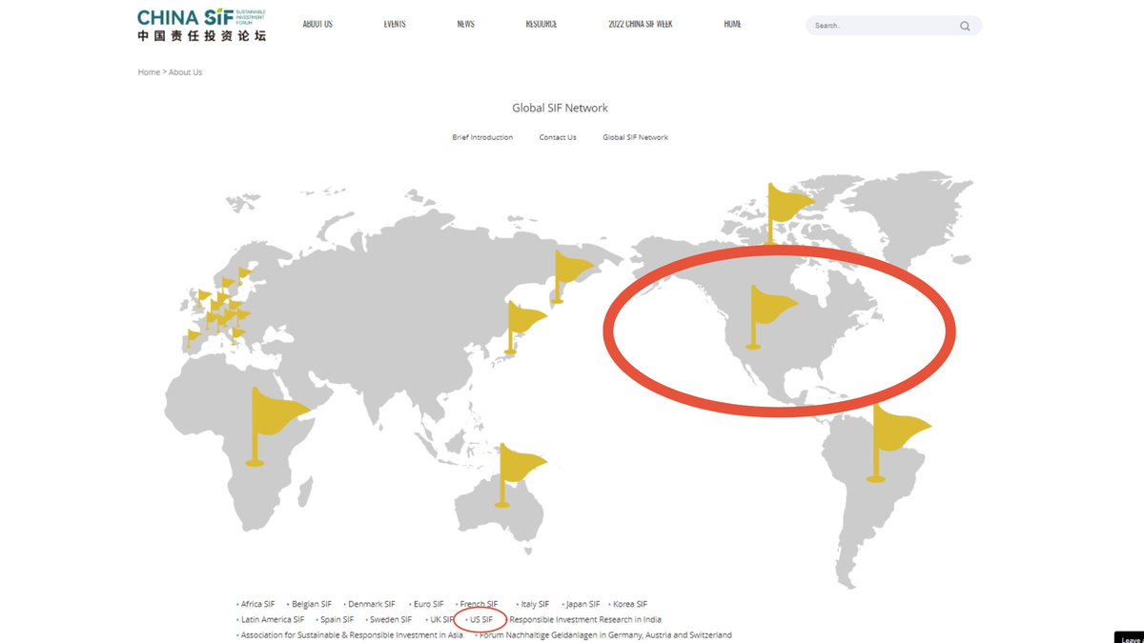Switch to Contact Us tab

558,137
